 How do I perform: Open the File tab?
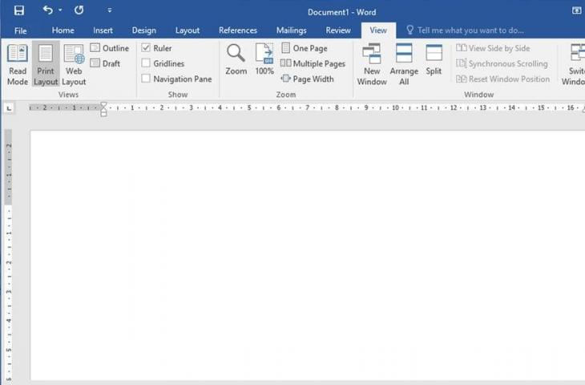[20, 30]
